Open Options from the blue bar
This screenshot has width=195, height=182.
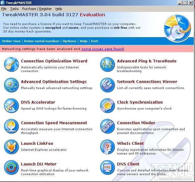click(69, 41)
